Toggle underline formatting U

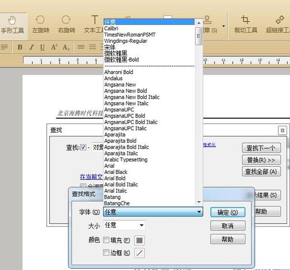point(42,47)
